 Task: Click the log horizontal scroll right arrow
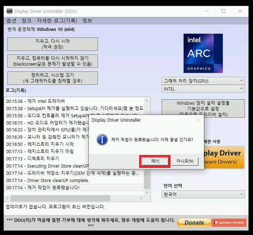click(x=141, y=198)
